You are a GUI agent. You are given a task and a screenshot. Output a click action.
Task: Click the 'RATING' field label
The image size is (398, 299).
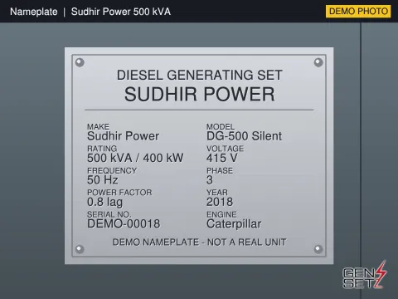[x=102, y=149]
